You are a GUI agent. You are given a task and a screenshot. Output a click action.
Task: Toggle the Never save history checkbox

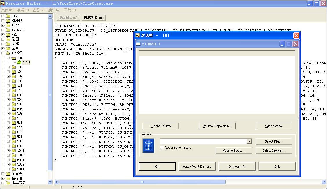tap(162, 148)
